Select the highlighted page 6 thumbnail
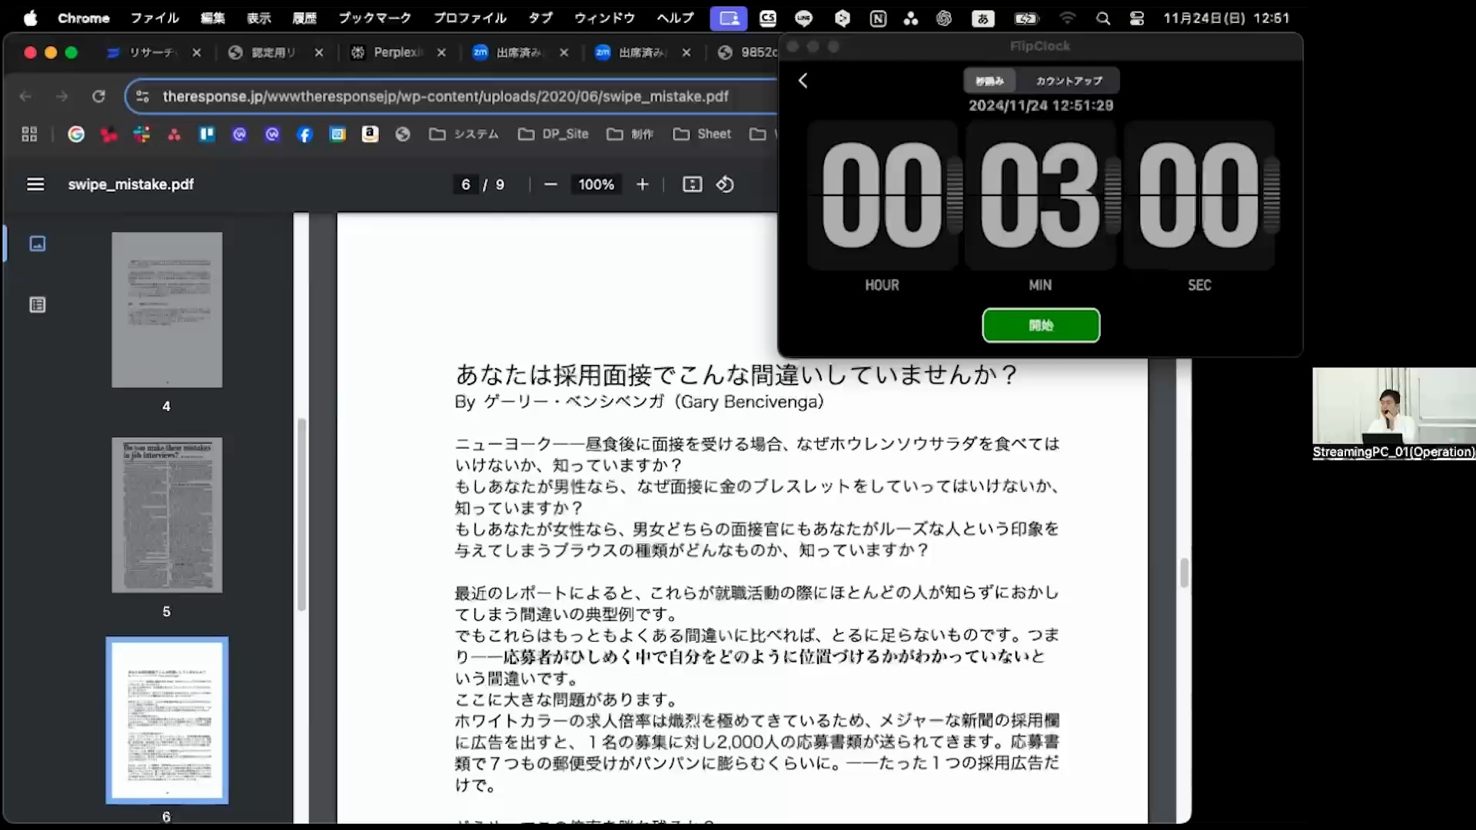The image size is (1476, 830). click(167, 720)
